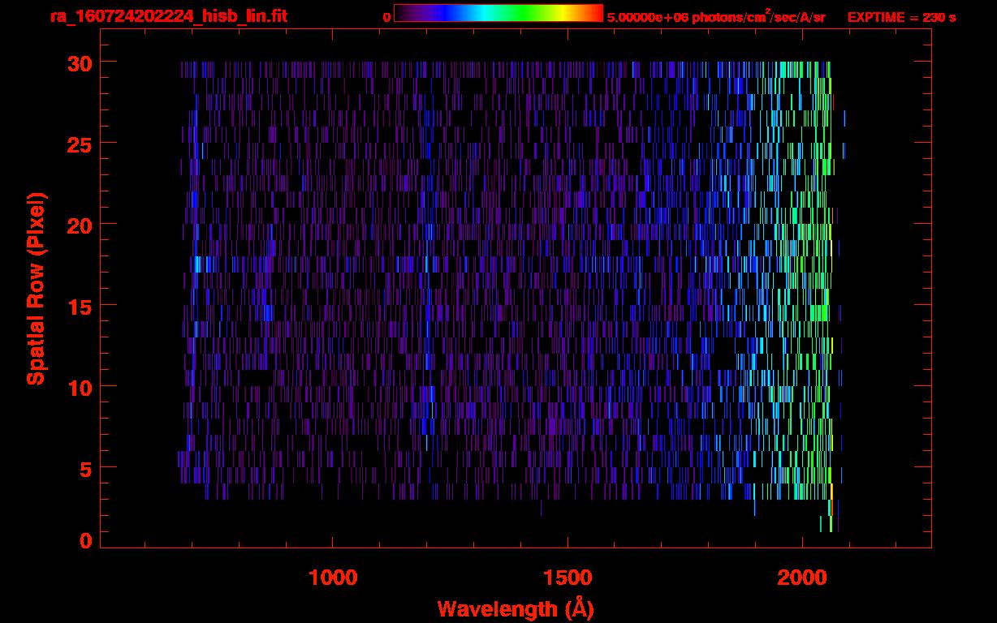Click the file name ra_160724202224_hisb_lin.fit title
Image resolution: width=997 pixels, height=623 pixels.
[x=168, y=16]
